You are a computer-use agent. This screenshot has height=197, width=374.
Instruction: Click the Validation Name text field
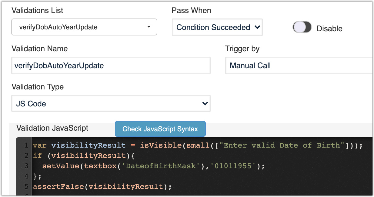pyautogui.click(x=111, y=65)
